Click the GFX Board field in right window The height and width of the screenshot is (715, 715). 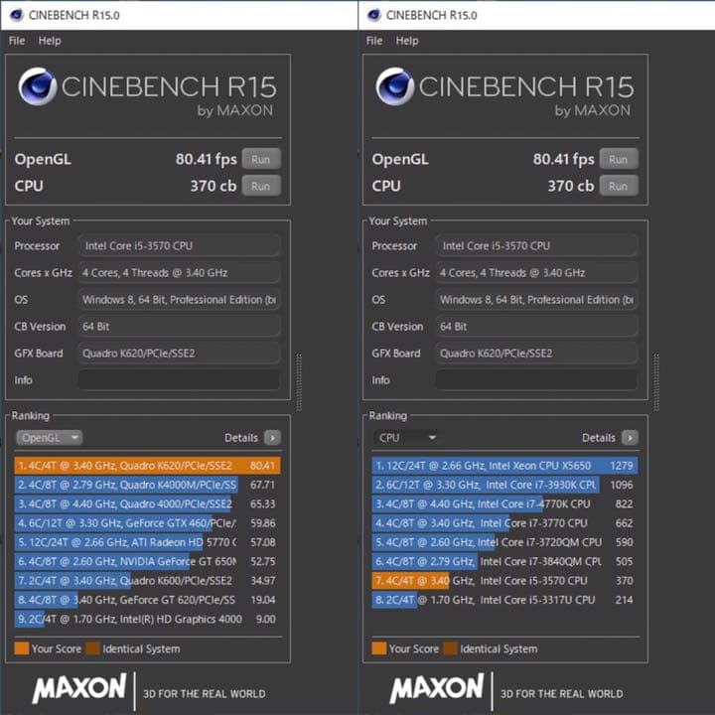coord(536,354)
